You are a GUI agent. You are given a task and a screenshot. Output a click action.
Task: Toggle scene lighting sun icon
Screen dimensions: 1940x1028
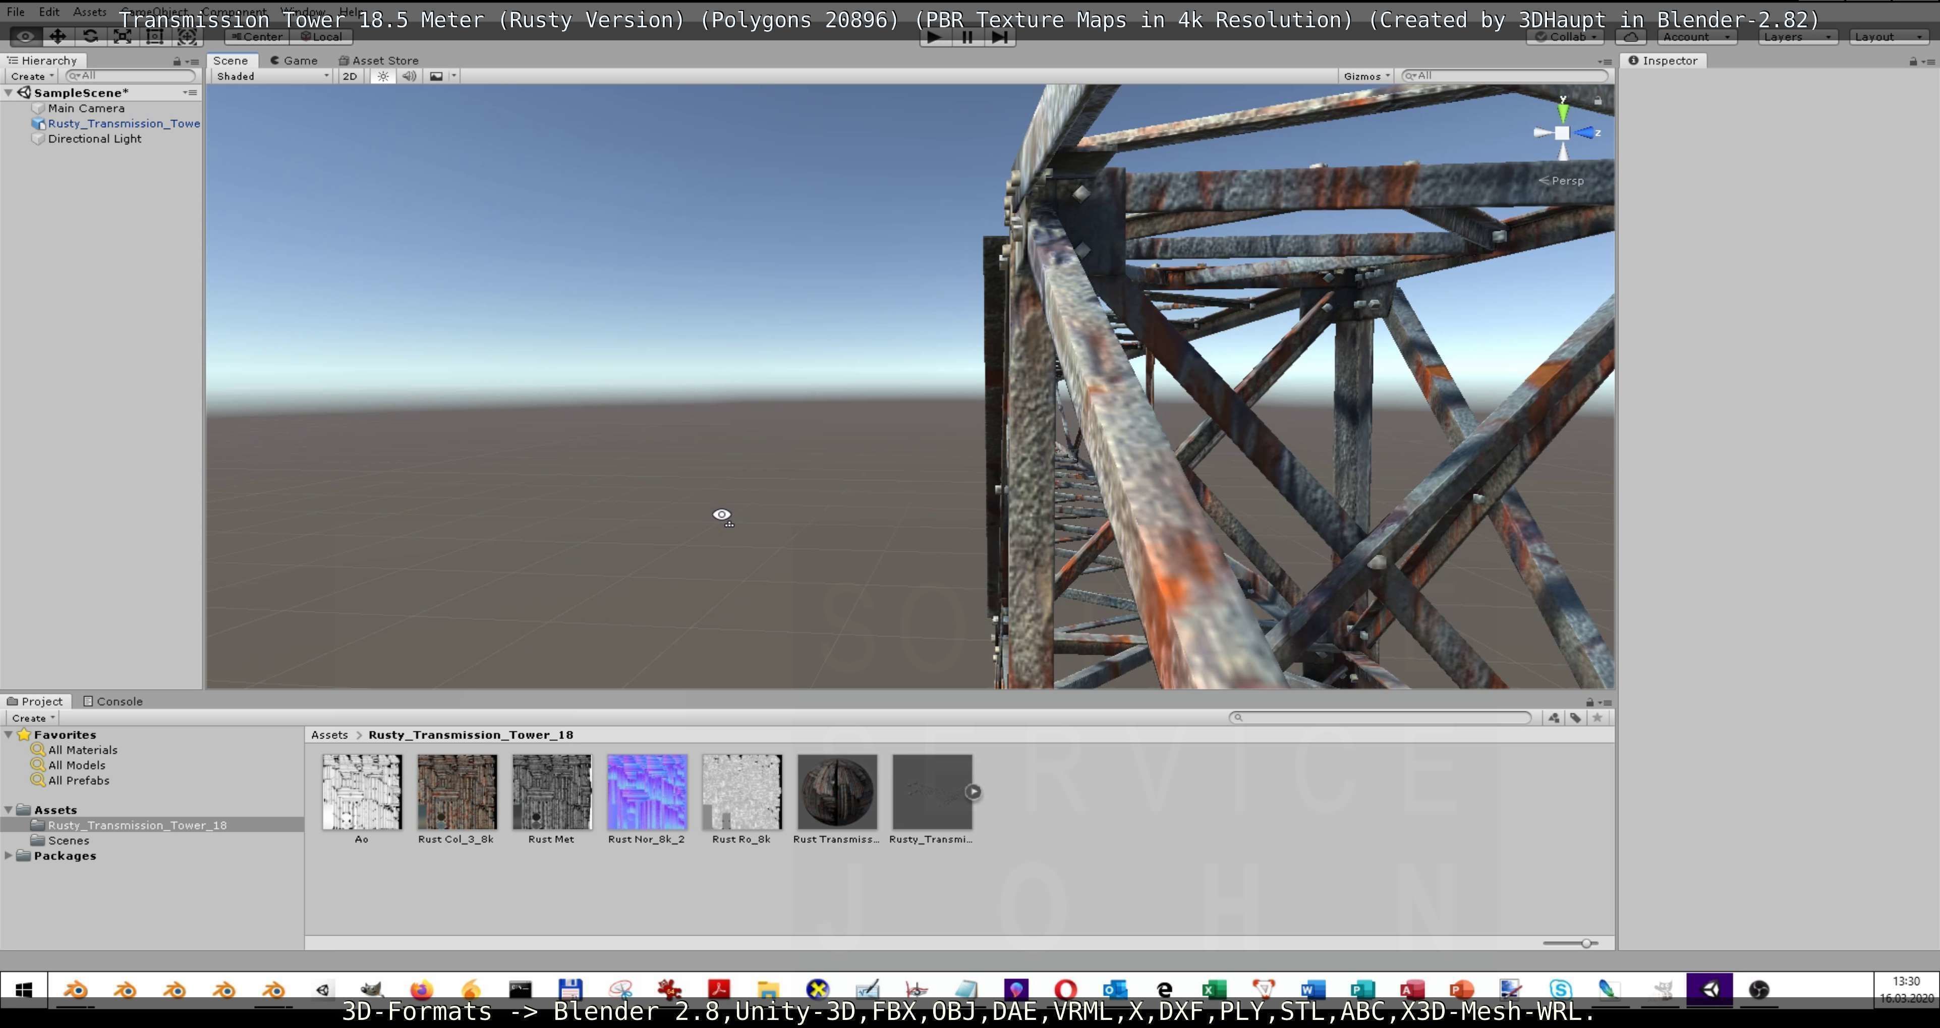click(x=383, y=76)
